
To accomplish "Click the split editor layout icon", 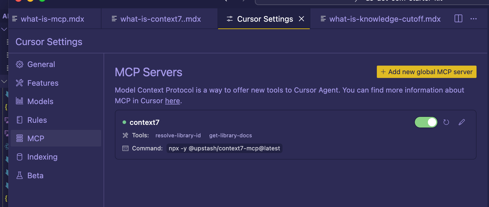I will 458,19.
